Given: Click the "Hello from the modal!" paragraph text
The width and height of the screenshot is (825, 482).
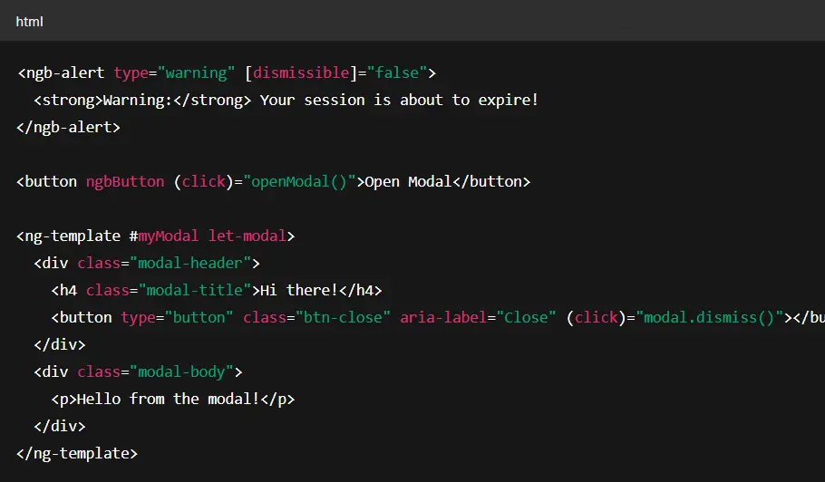Looking at the screenshot, I should [169, 399].
